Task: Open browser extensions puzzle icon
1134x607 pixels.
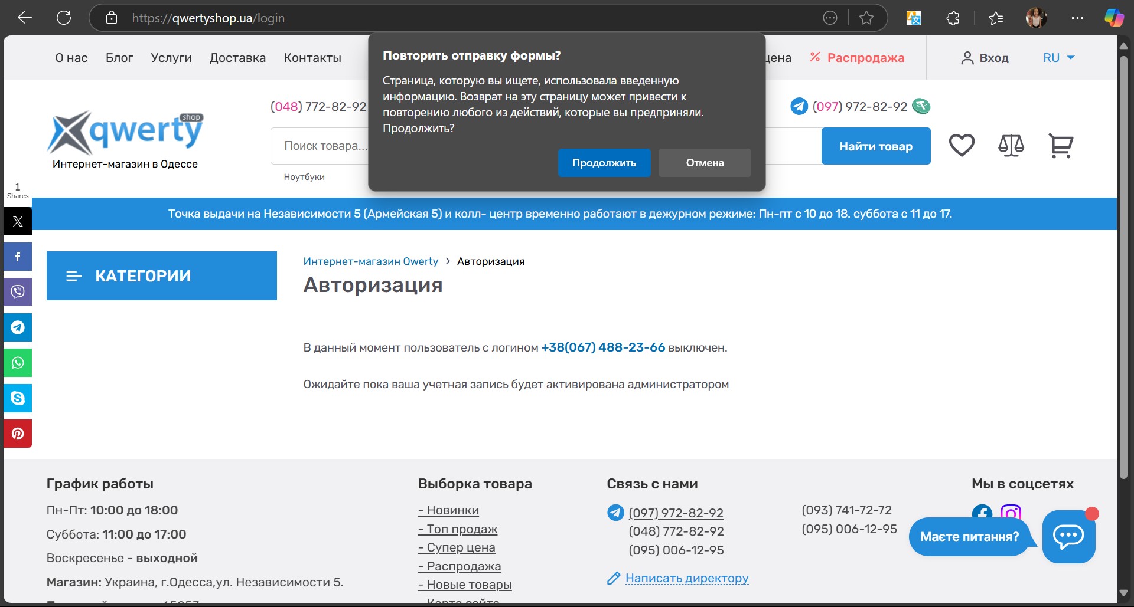Action: [x=953, y=18]
